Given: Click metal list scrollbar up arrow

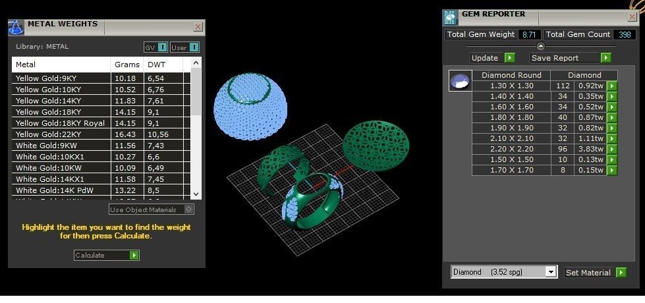Looking at the screenshot, I should [x=196, y=63].
